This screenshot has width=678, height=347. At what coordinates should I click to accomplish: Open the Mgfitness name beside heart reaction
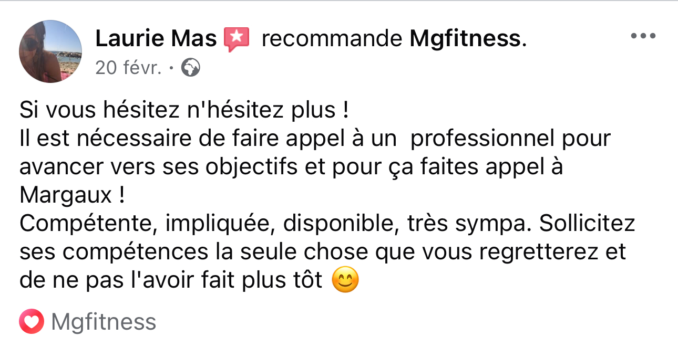click(104, 322)
